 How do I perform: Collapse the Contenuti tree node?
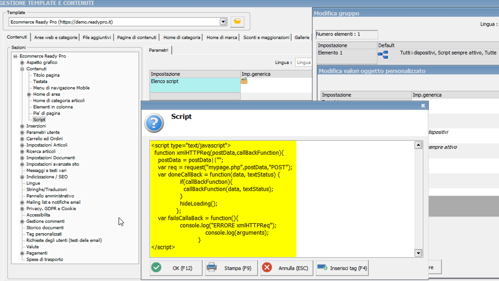point(22,69)
